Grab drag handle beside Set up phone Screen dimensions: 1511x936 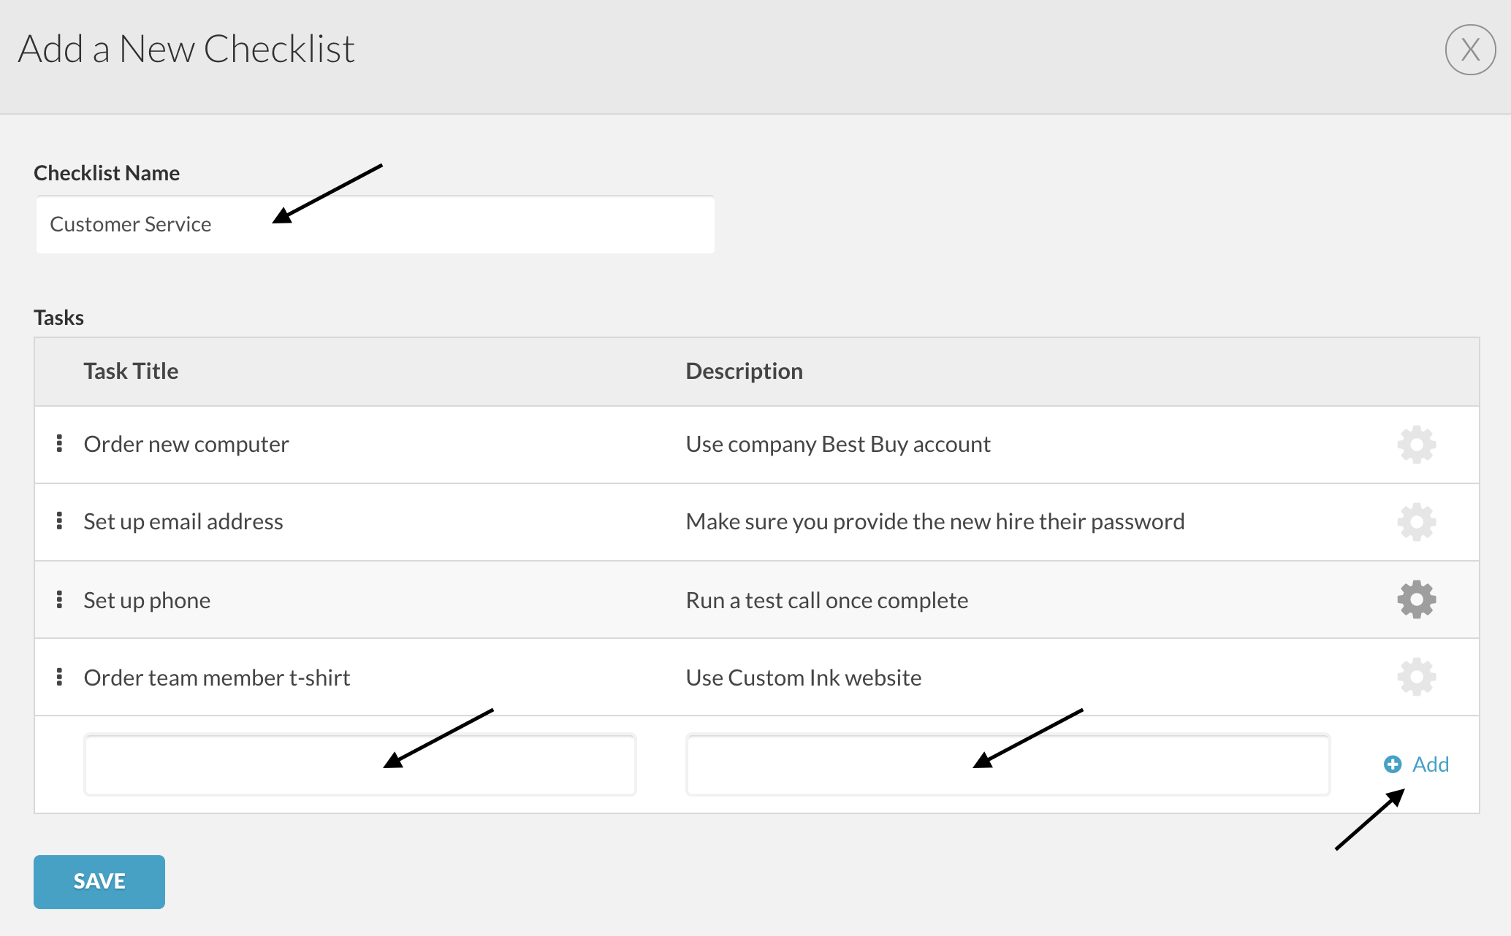click(59, 599)
